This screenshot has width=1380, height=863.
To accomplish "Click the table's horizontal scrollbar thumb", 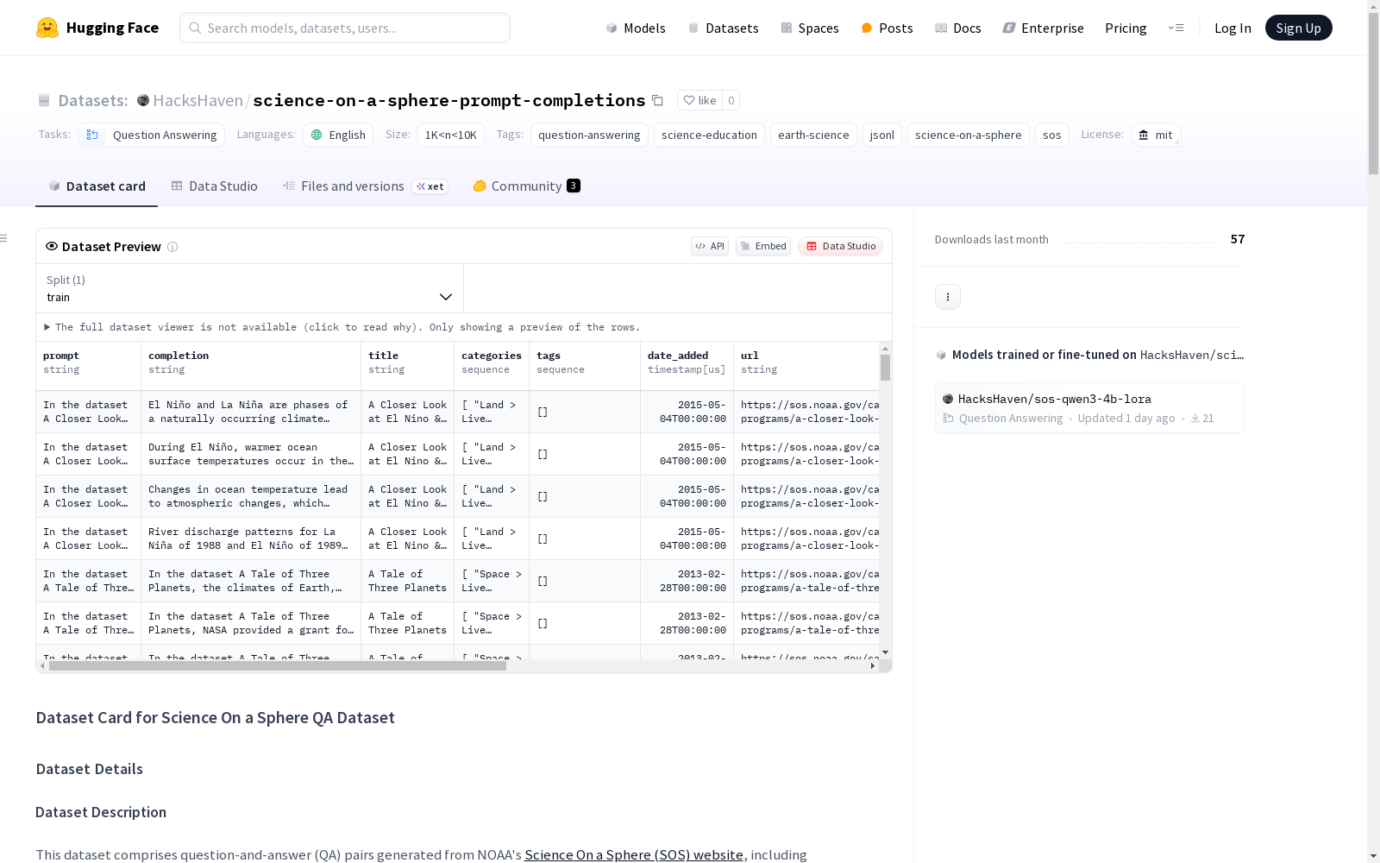I will [278, 666].
